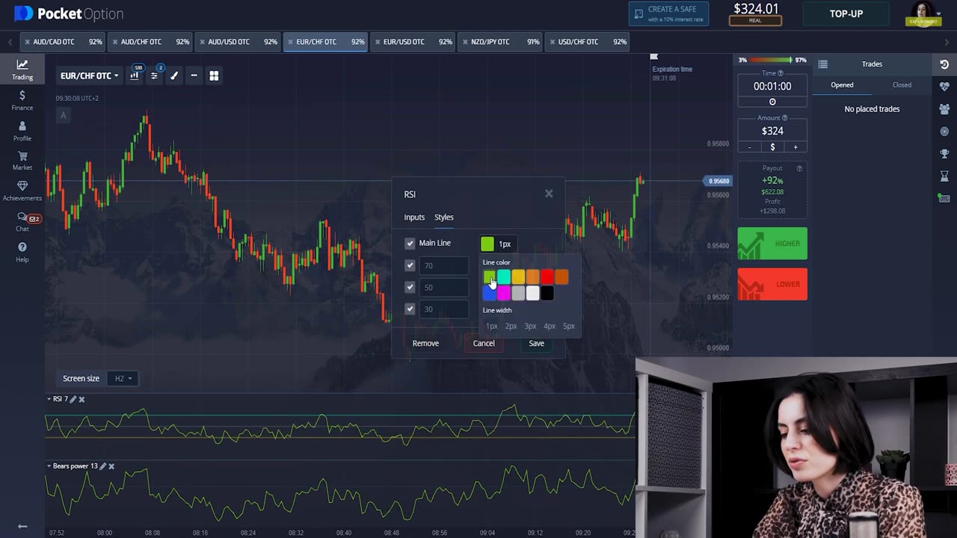Click the trades history clock icon
The height and width of the screenshot is (538, 957).
pyautogui.click(x=944, y=64)
